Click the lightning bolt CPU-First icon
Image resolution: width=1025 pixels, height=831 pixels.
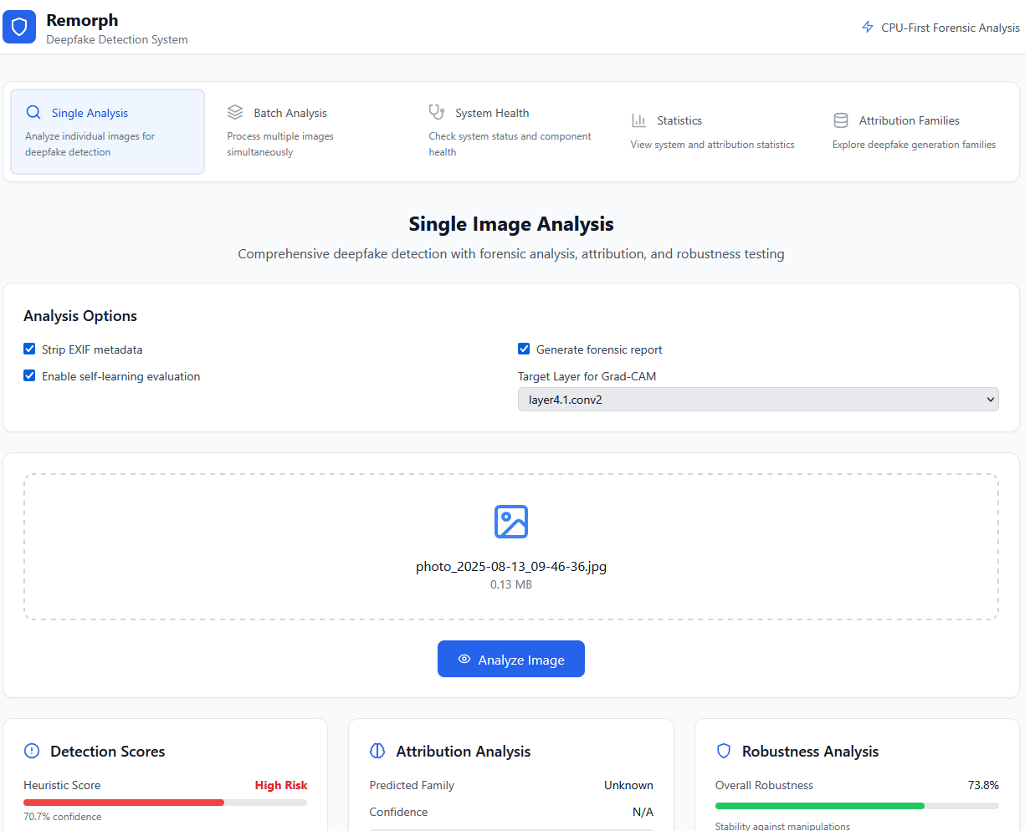point(868,28)
